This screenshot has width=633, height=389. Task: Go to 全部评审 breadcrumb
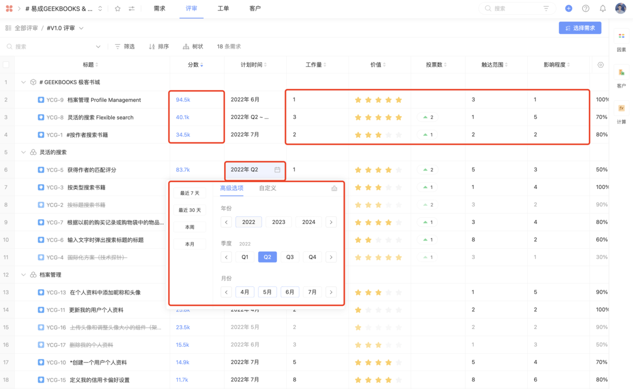tap(26, 28)
